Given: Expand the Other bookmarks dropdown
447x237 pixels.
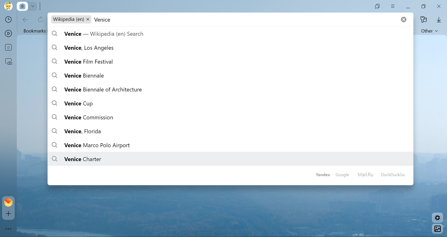Looking at the screenshot, I should click(x=429, y=31).
